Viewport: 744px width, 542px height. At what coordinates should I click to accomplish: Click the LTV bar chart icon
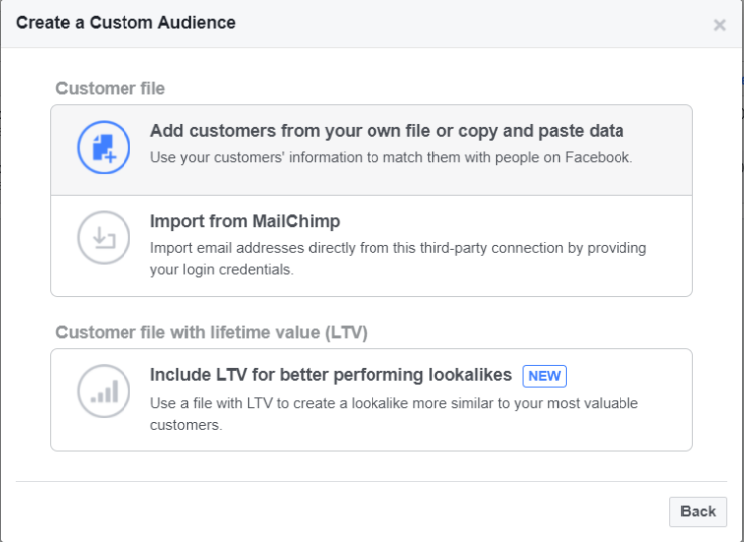103,391
